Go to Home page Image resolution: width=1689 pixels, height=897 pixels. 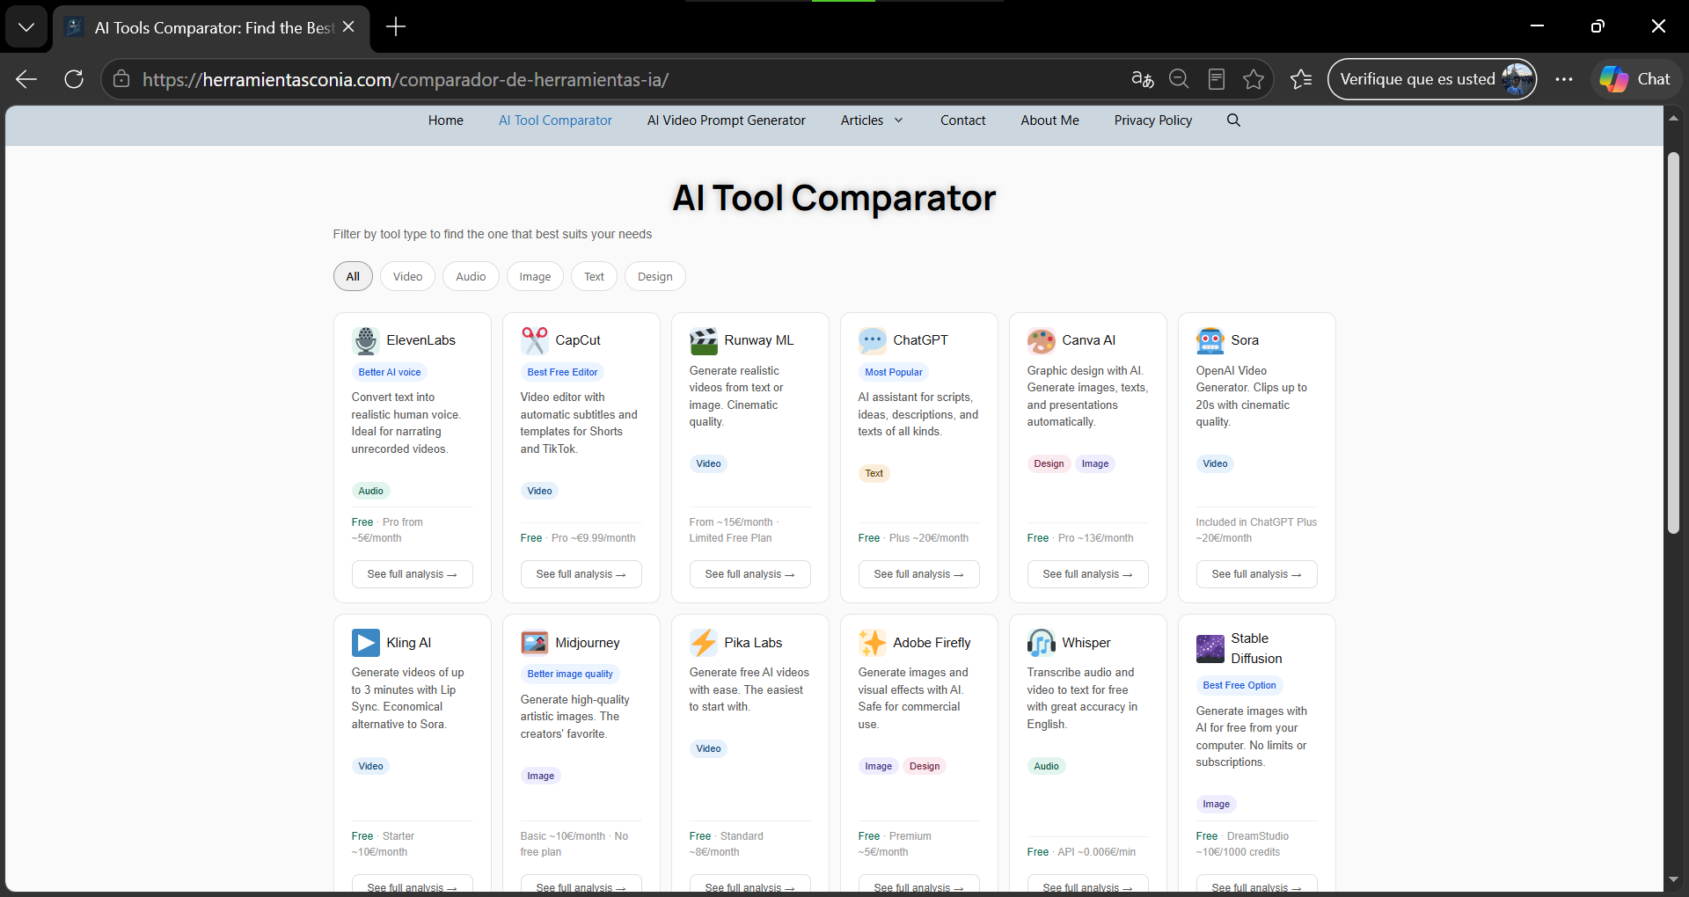point(446,120)
